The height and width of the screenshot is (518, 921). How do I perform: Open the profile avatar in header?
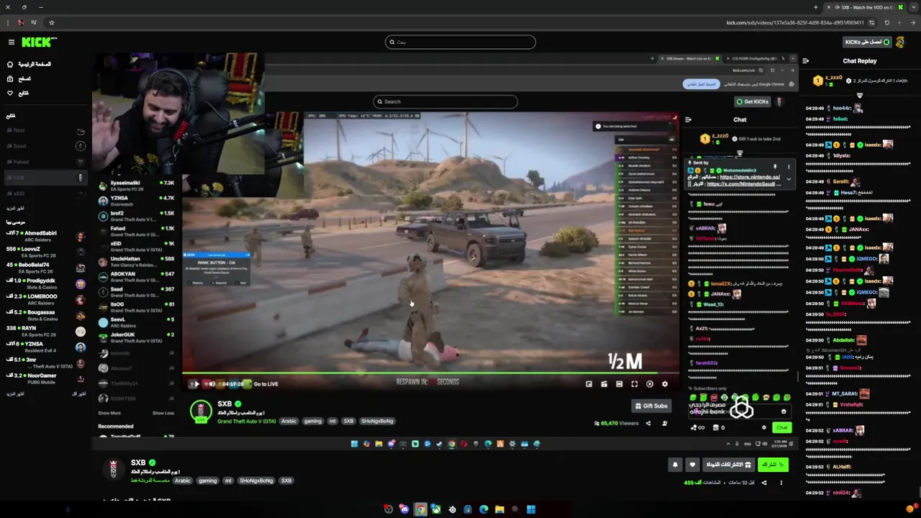(900, 42)
